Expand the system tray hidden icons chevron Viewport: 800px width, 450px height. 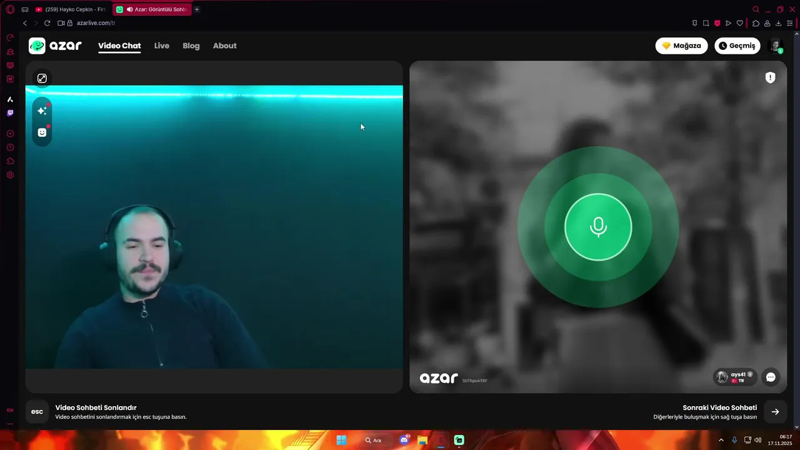tap(721, 440)
